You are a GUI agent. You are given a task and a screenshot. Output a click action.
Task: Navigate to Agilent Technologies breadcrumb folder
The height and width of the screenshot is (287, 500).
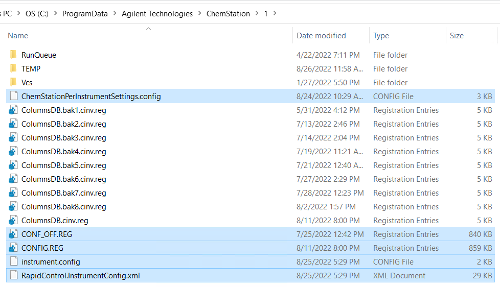(157, 14)
